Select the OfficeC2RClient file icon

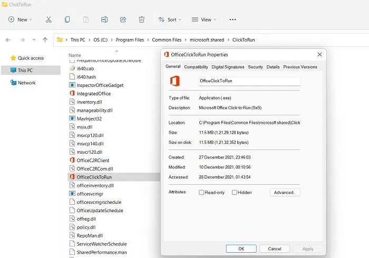pyautogui.click(x=73, y=160)
